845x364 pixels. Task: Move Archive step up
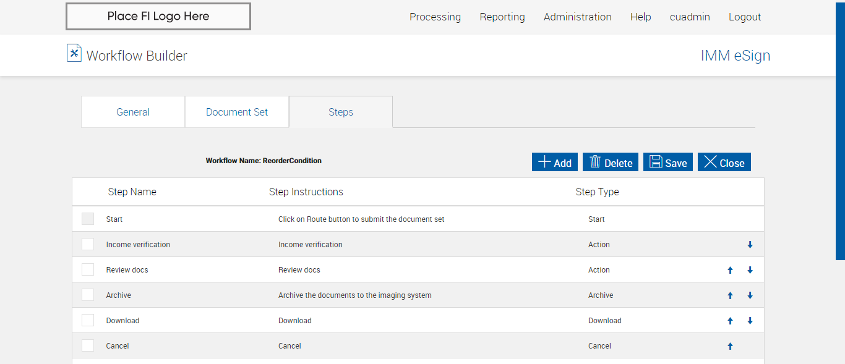pos(730,295)
